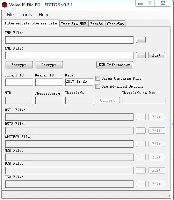Click the red application icon in title bar

click(x=4, y=5)
